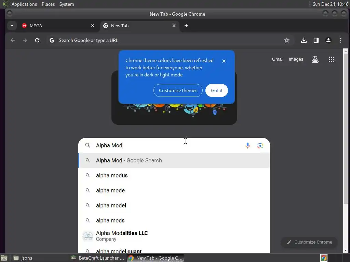
Task: Click the holiday Google Doodle image
Action: click(x=174, y=114)
